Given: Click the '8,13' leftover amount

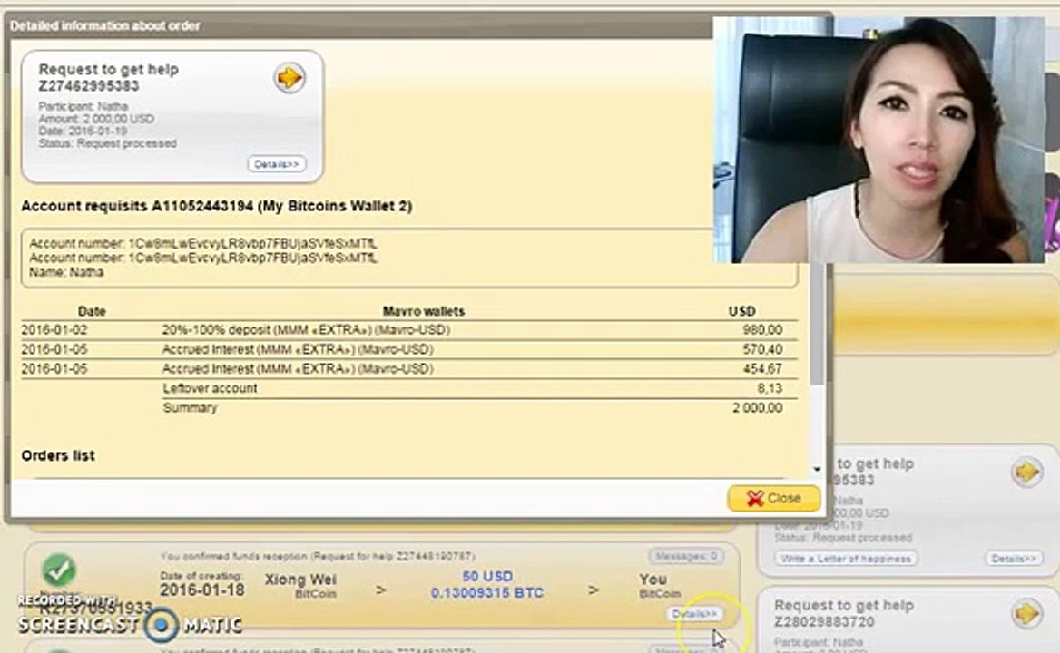Looking at the screenshot, I should coord(770,388).
